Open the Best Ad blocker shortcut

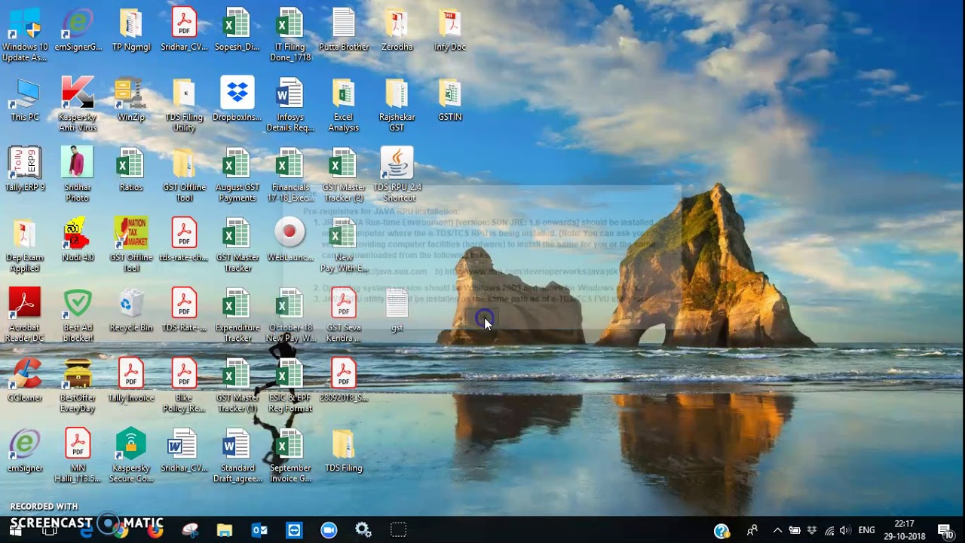click(78, 314)
